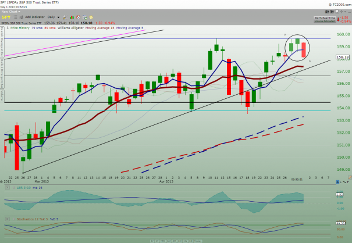Select the 79 sma legend label

(37, 28)
